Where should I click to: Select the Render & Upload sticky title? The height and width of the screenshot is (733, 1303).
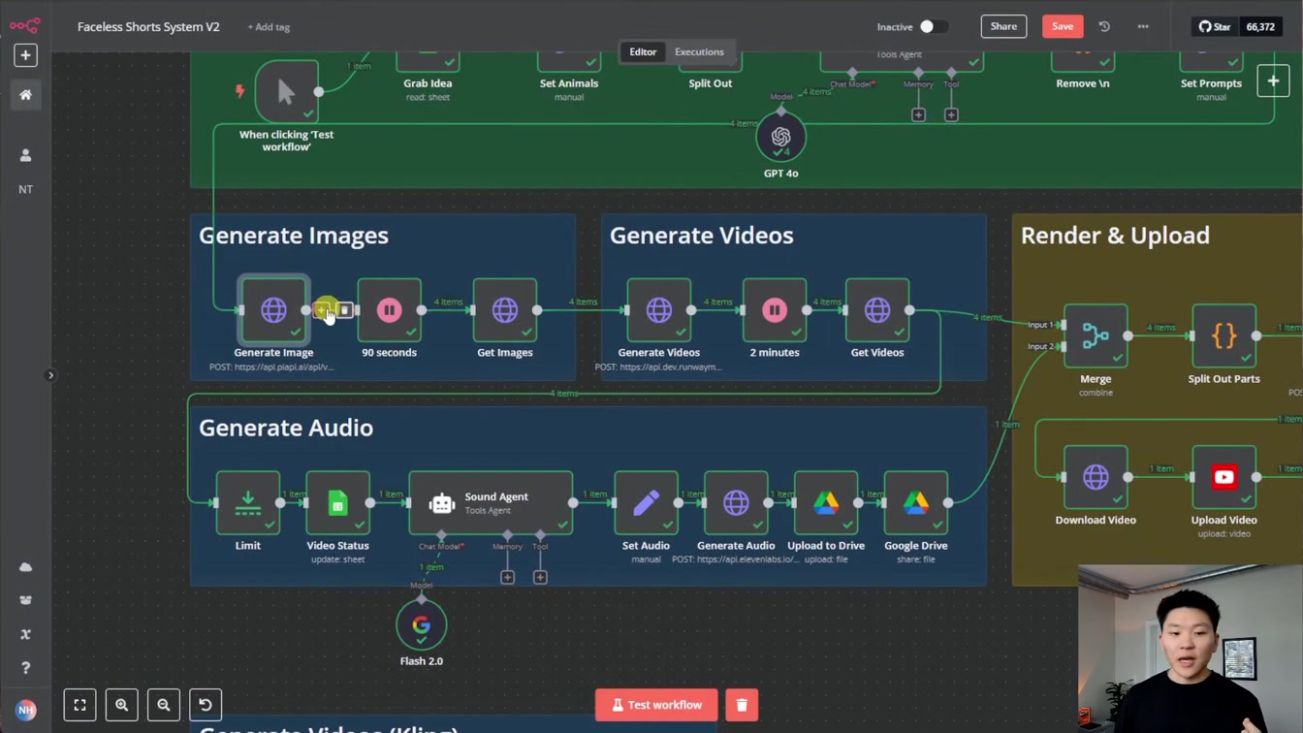coord(1115,236)
